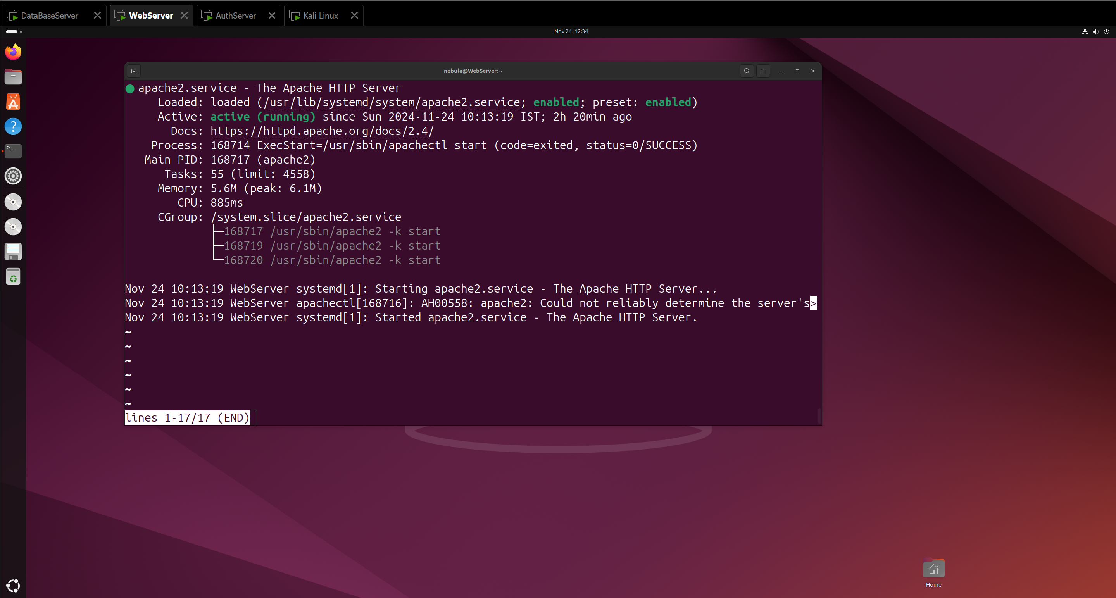1116x598 pixels.
Task: Show applications with Ubuntu logo button
Action: [13, 586]
